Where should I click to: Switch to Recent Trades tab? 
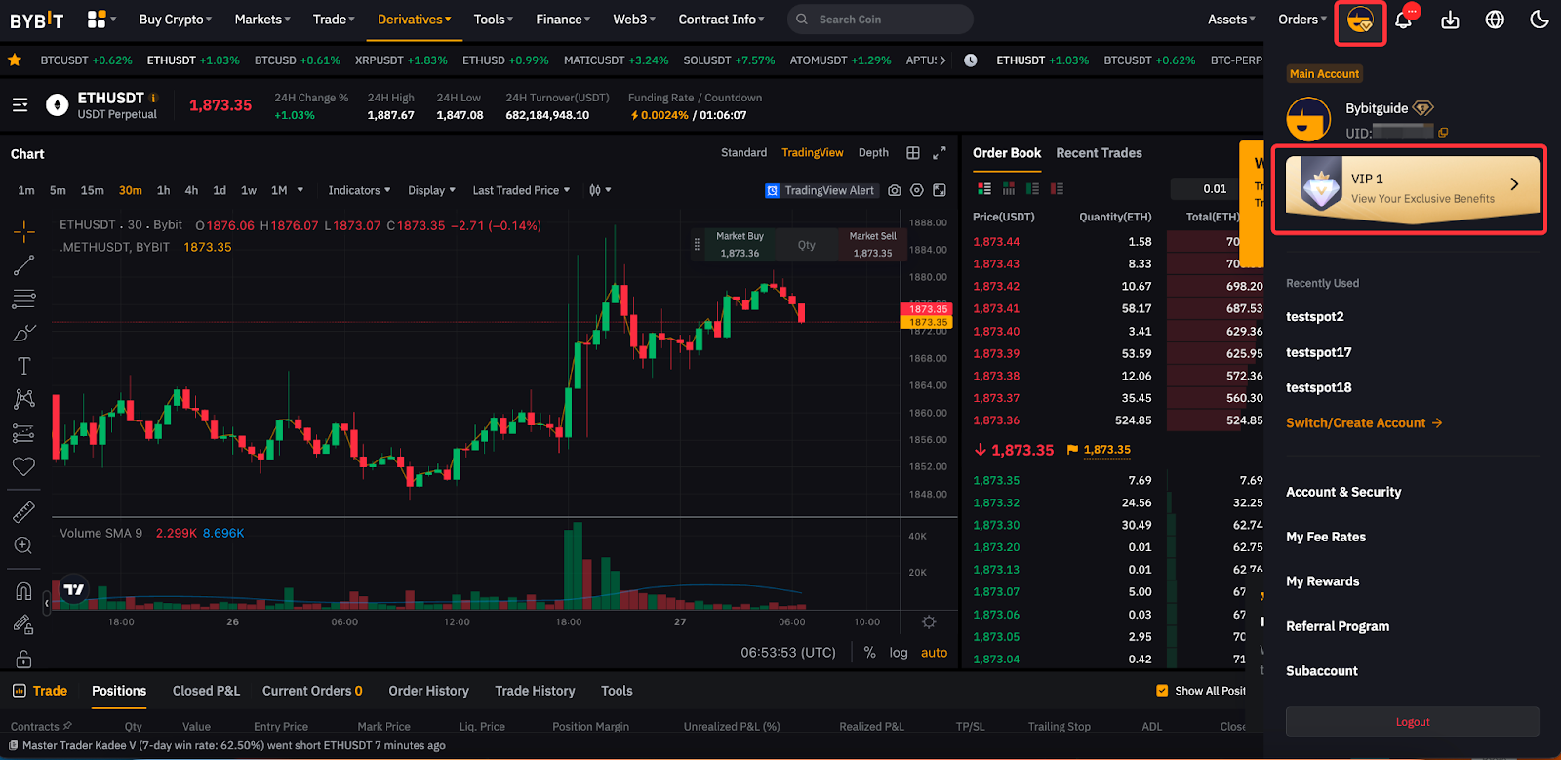pyautogui.click(x=1099, y=153)
